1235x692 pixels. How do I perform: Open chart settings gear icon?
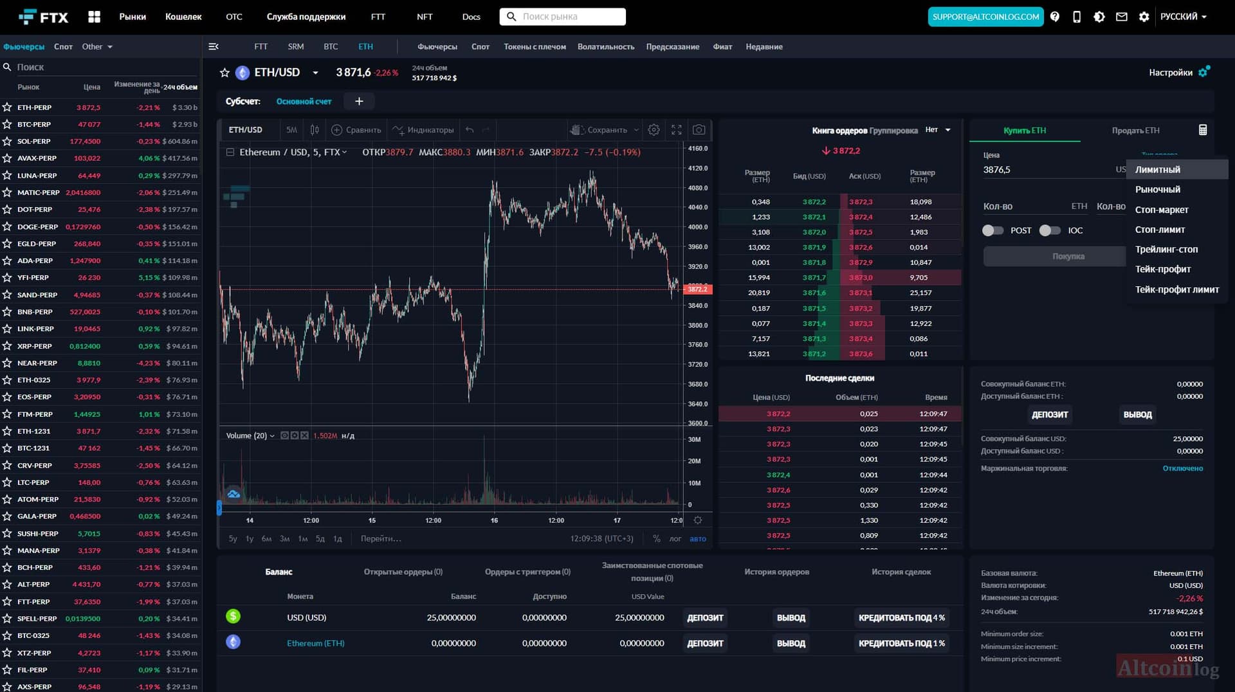point(654,130)
